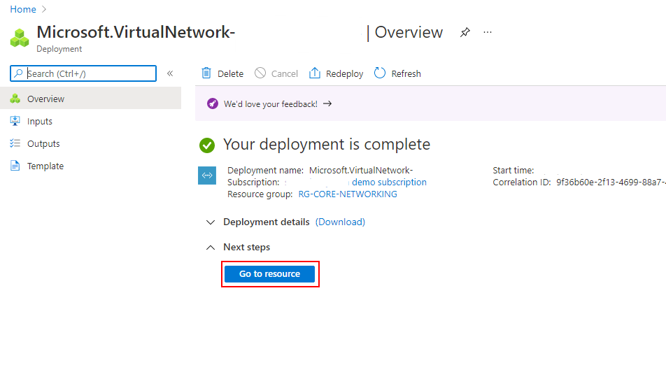The image size is (666, 372).
Task: Click the Delete trash can icon
Action: [x=206, y=73]
